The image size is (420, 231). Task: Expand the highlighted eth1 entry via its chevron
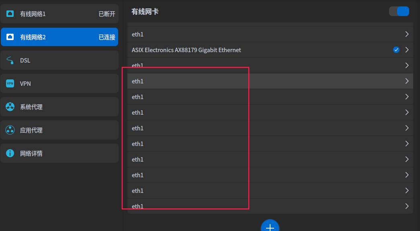tap(407, 81)
